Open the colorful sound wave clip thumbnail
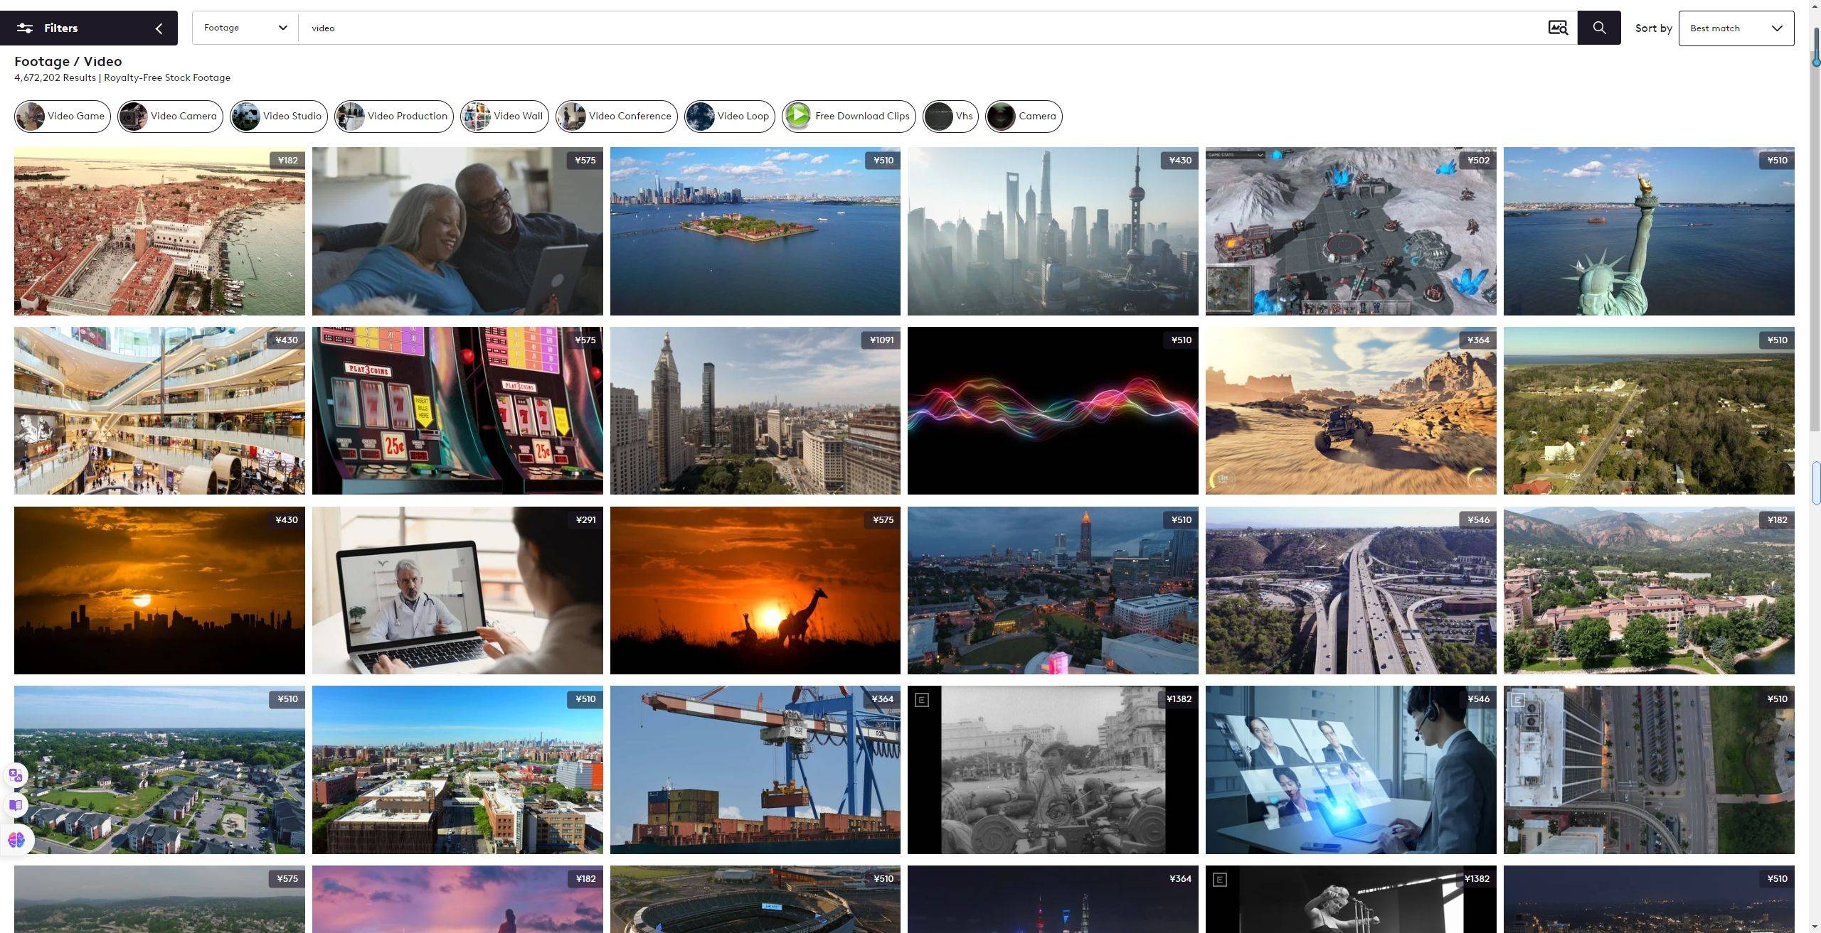1821x933 pixels. (x=1053, y=411)
